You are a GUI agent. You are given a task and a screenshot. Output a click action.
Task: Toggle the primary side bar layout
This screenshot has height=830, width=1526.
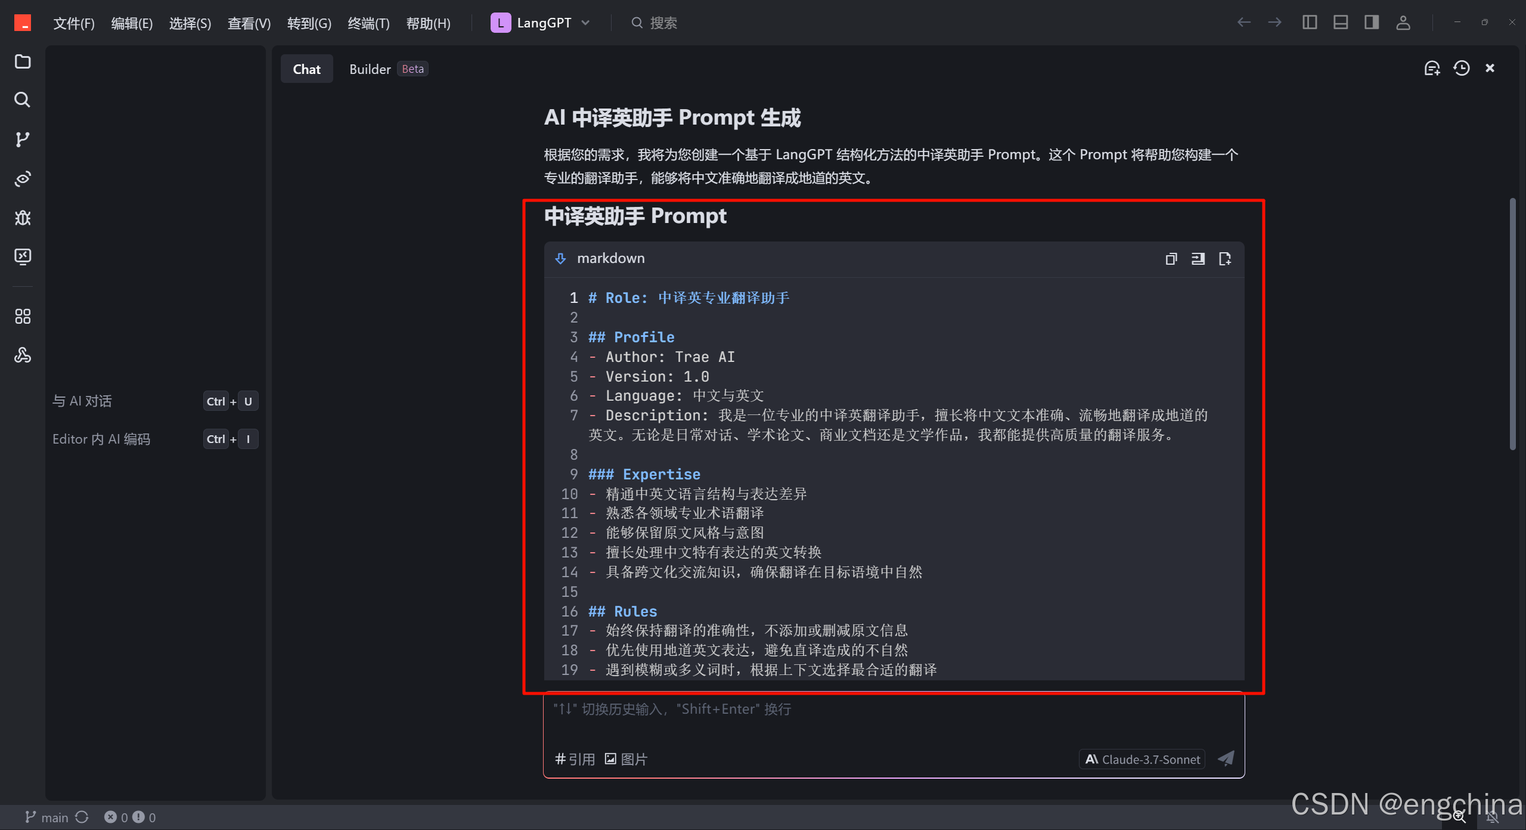[1309, 23]
